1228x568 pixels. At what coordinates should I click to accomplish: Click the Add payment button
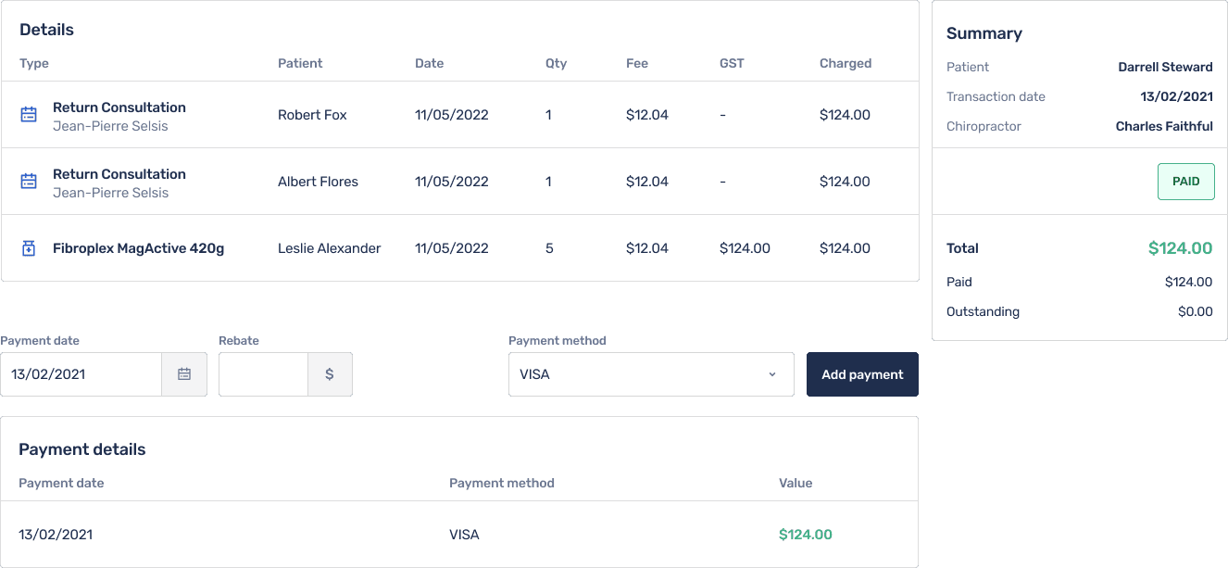tap(862, 374)
